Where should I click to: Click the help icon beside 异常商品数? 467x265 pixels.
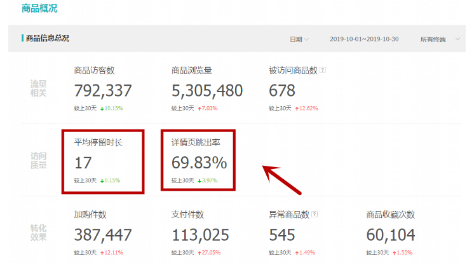315,215
